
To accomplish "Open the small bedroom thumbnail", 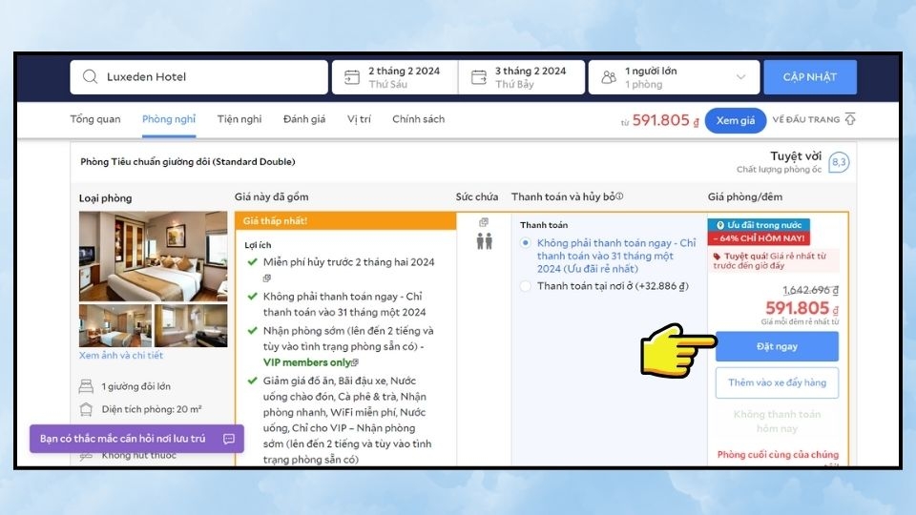I will pos(115,325).
